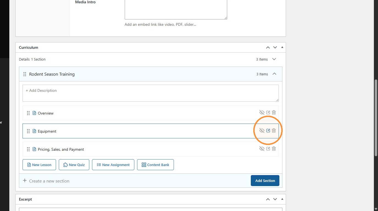Add a New Lesson
The height and width of the screenshot is (211, 378).
(x=39, y=165)
